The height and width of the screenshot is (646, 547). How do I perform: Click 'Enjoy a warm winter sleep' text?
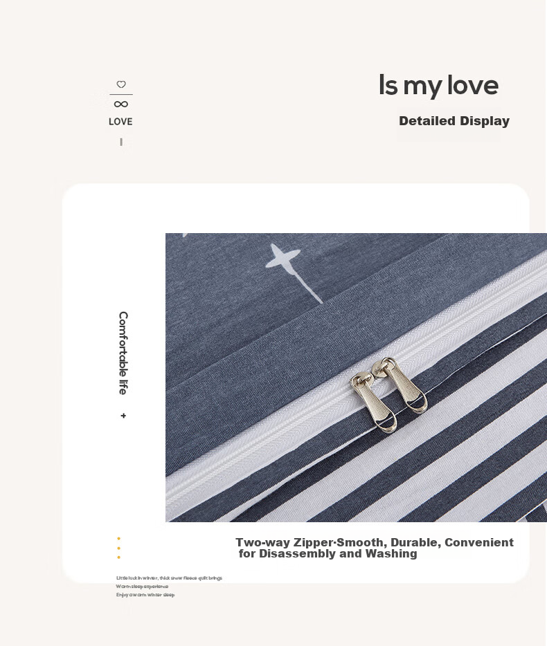click(x=145, y=595)
